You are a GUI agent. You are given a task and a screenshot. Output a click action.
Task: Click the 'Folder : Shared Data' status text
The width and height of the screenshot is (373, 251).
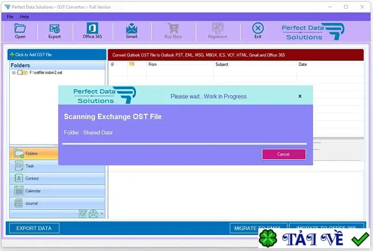[x=88, y=132]
